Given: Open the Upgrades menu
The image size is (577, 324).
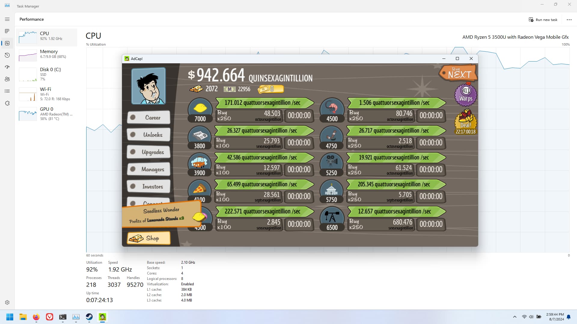Looking at the screenshot, I should 149,152.
